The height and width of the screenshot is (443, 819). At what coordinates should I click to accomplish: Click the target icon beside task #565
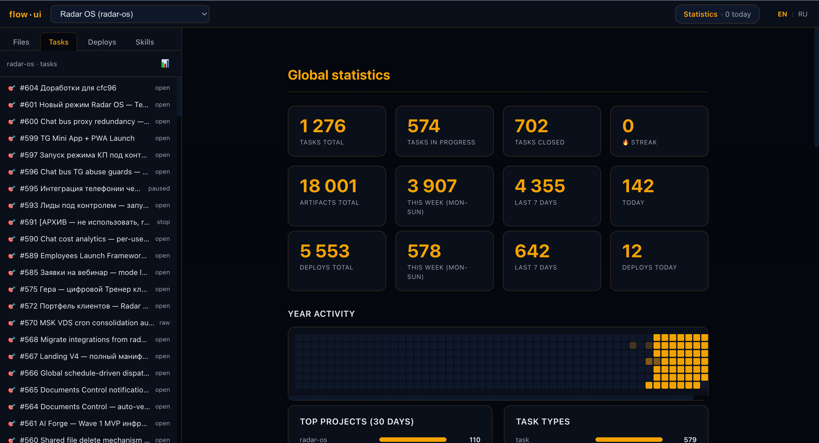pos(11,390)
